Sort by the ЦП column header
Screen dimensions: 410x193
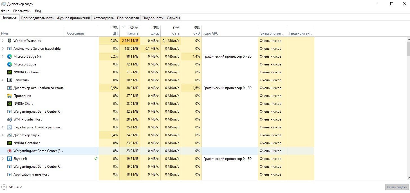click(x=109, y=31)
